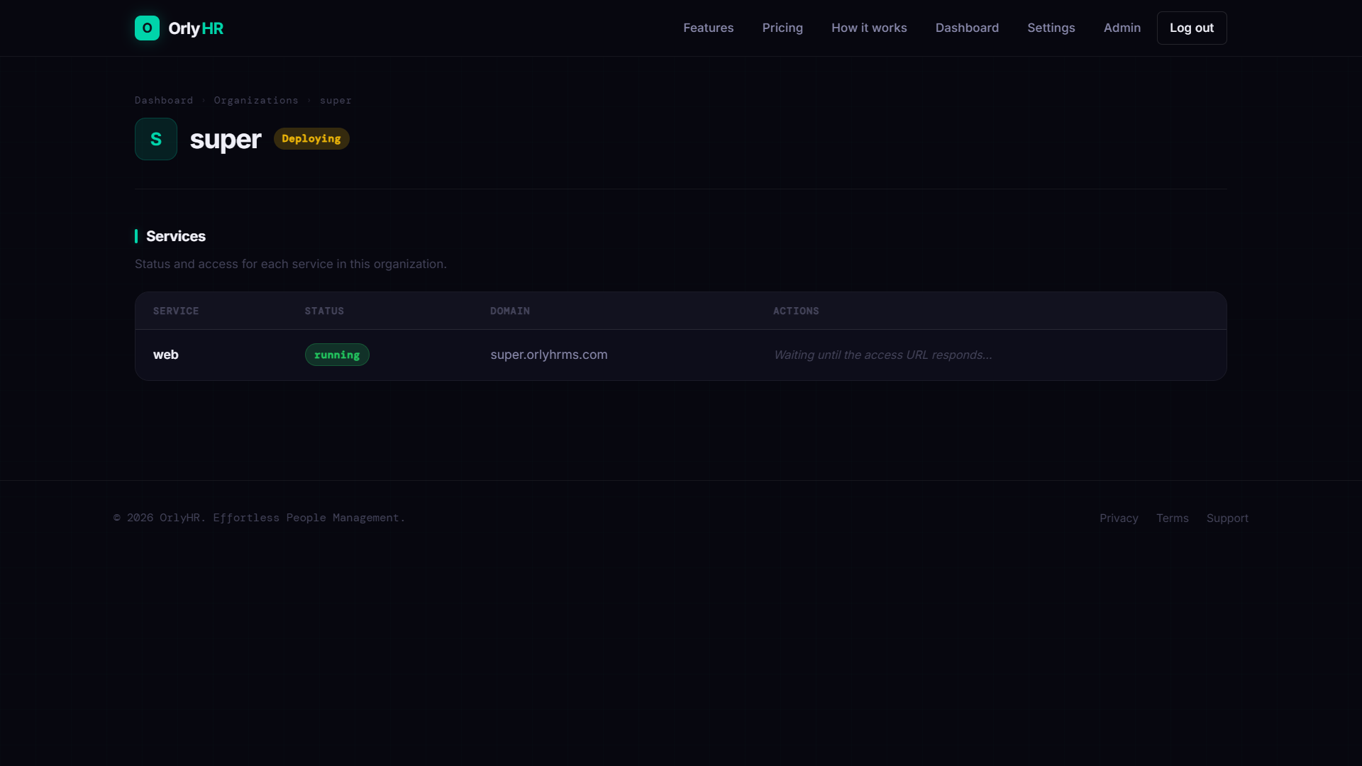Open the Features navigation item
1362x766 pixels.
coord(708,28)
